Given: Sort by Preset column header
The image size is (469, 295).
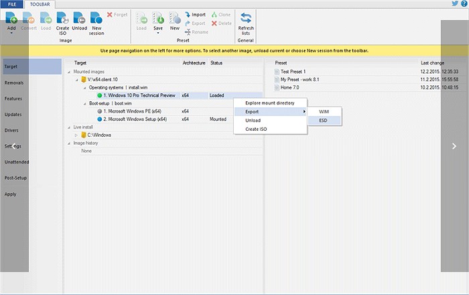Looking at the screenshot, I should tap(281, 63).
